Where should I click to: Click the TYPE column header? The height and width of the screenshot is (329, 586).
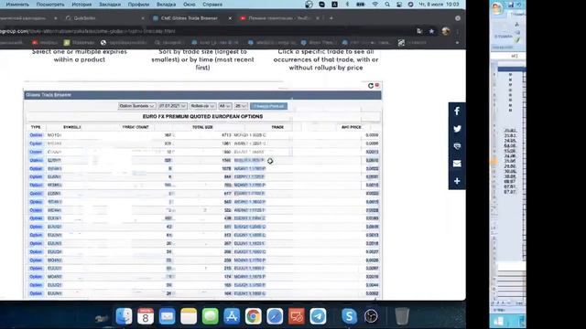(36, 127)
